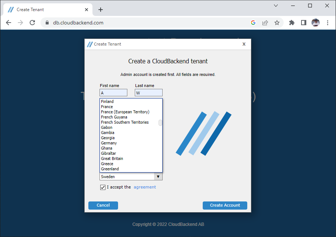Bookmark this page with the star icon
The width and height of the screenshot is (336, 237).
pos(277,23)
